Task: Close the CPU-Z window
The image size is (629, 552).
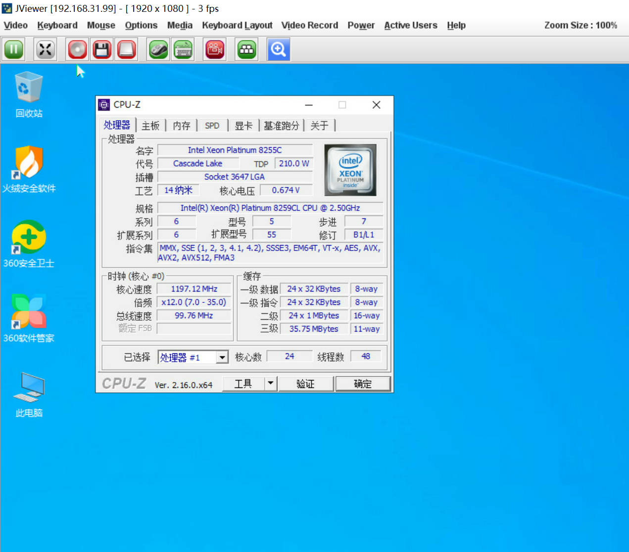Action: (376, 105)
